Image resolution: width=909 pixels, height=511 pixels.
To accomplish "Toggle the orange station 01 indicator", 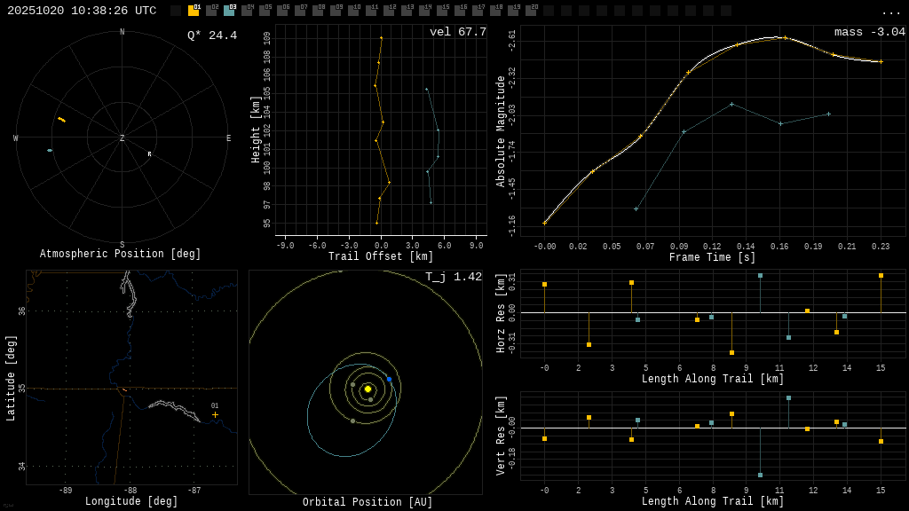I will point(194,11).
